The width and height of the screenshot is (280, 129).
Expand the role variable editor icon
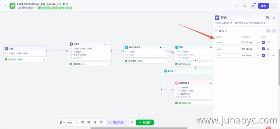[268, 49]
